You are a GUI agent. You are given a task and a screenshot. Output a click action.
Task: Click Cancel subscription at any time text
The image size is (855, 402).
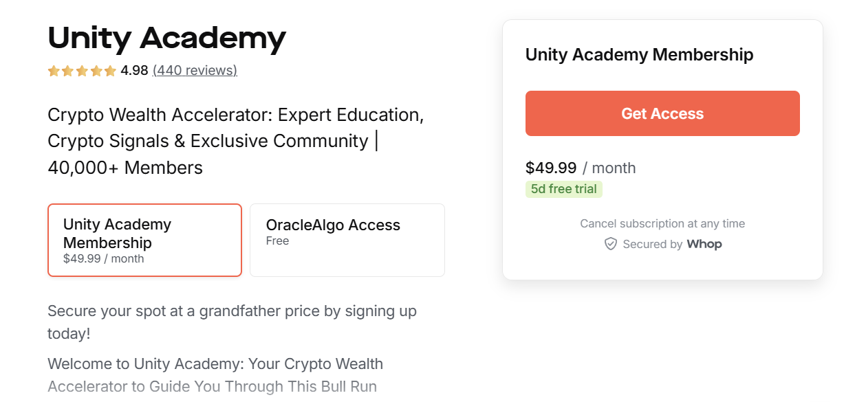tap(662, 223)
